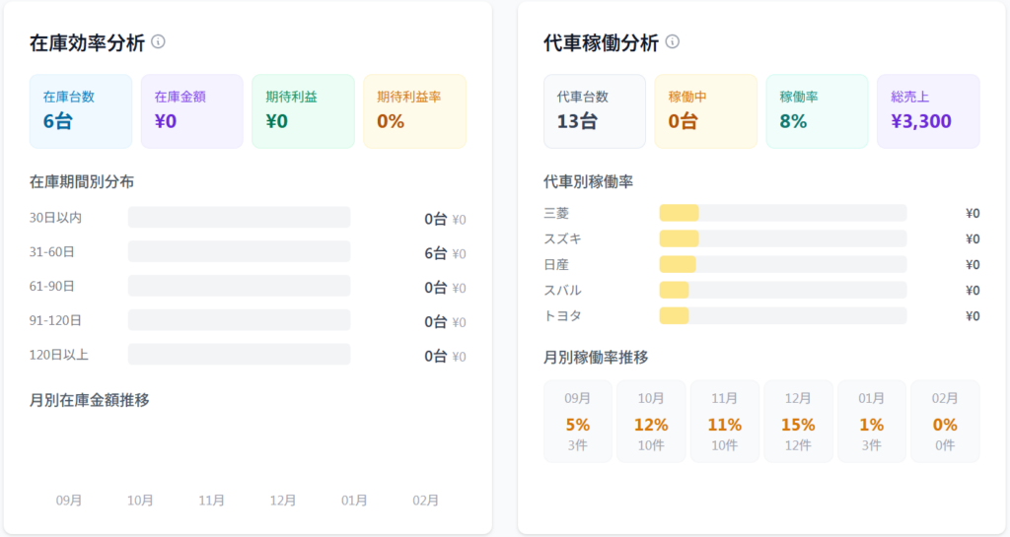Screen dimensions: 1010x537
Task: Select the 09月 5% monthly tile
Action: 578,422
